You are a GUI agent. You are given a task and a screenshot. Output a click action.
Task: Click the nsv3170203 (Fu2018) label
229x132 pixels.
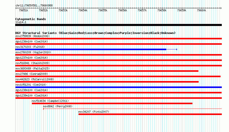[30, 47]
